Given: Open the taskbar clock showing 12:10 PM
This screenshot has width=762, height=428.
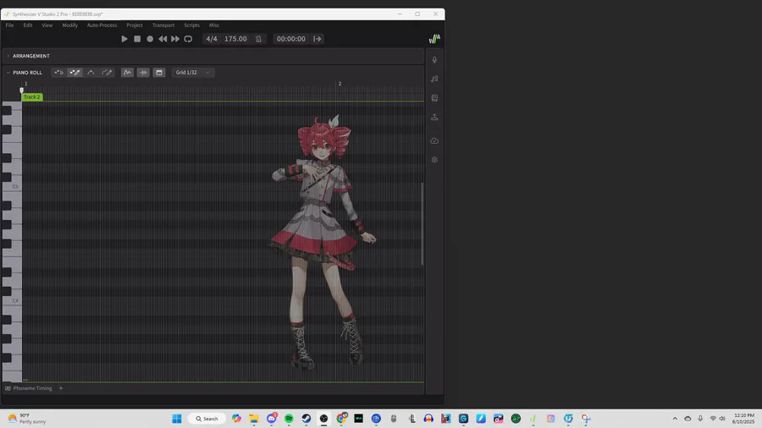Looking at the screenshot, I should click(x=744, y=419).
